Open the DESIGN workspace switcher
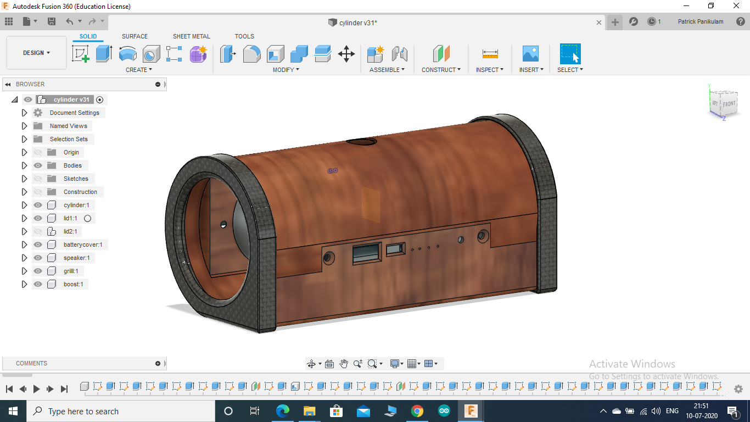 [x=36, y=53]
